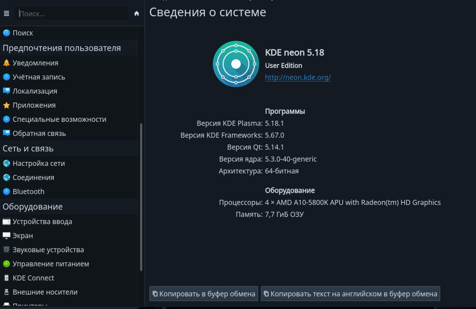Click the 5.18.1 Plasma version value

coord(274,123)
